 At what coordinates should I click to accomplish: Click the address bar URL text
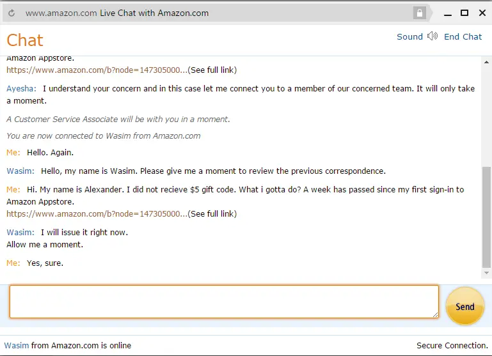tap(61, 13)
